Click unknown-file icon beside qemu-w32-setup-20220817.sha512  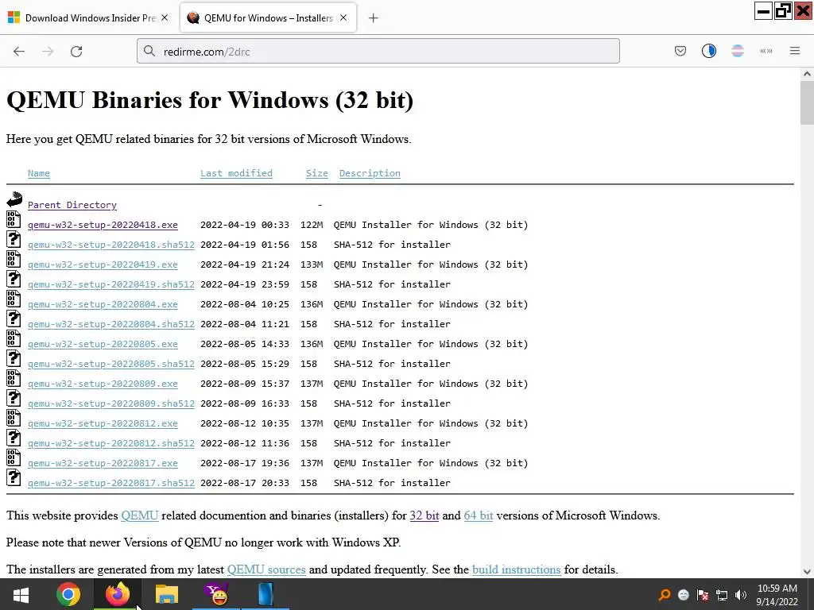tap(14, 477)
